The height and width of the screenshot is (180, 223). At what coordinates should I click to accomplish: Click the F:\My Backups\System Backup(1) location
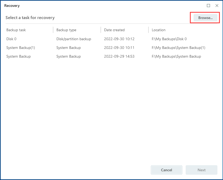point(178,48)
